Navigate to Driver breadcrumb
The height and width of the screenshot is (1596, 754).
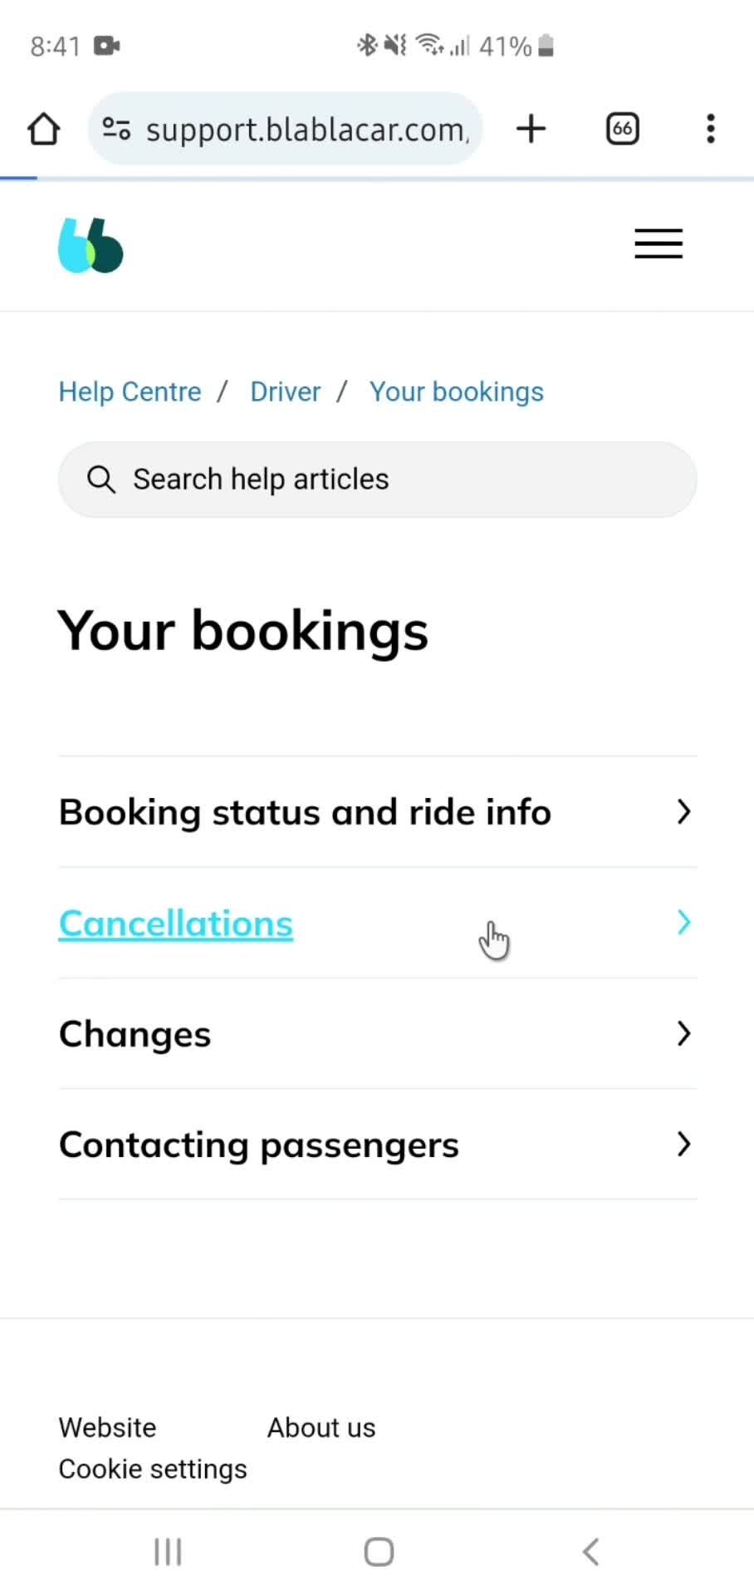285,392
